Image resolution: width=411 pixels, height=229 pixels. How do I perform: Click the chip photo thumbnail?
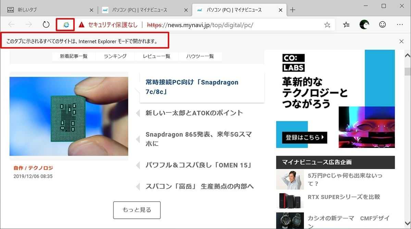[69, 116]
